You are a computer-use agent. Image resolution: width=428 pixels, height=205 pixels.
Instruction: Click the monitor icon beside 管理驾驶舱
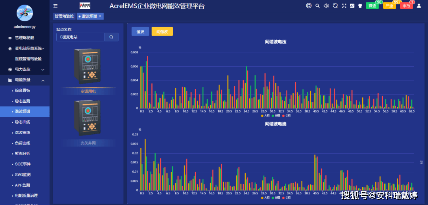pyautogui.click(x=10, y=38)
